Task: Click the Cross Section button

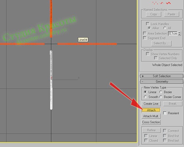Action: pyautogui.click(x=151, y=122)
